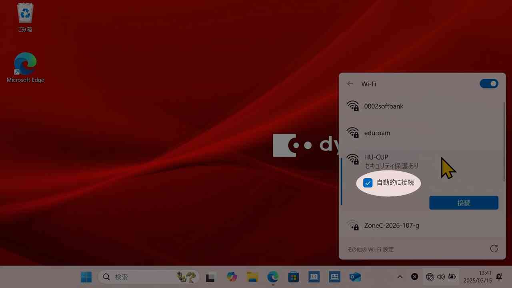Refresh the Wi-Fi network list
The width and height of the screenshot is (512, 288).
(x=494, y=249)
